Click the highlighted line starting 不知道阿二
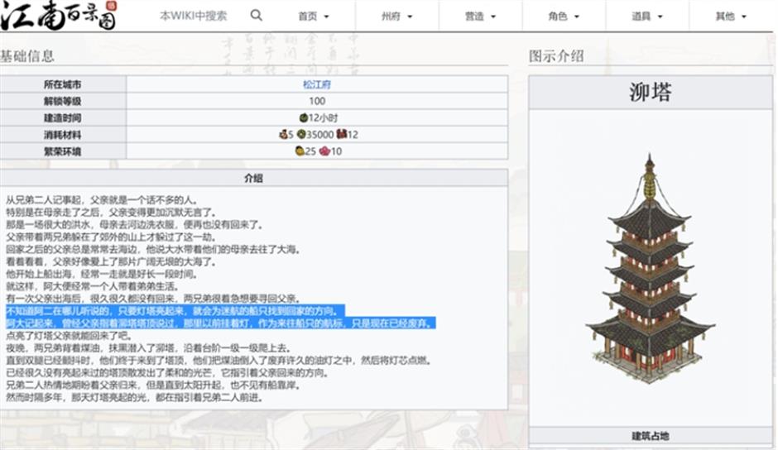This screenshot has height=450, width=778. click(x=175, y=311)
